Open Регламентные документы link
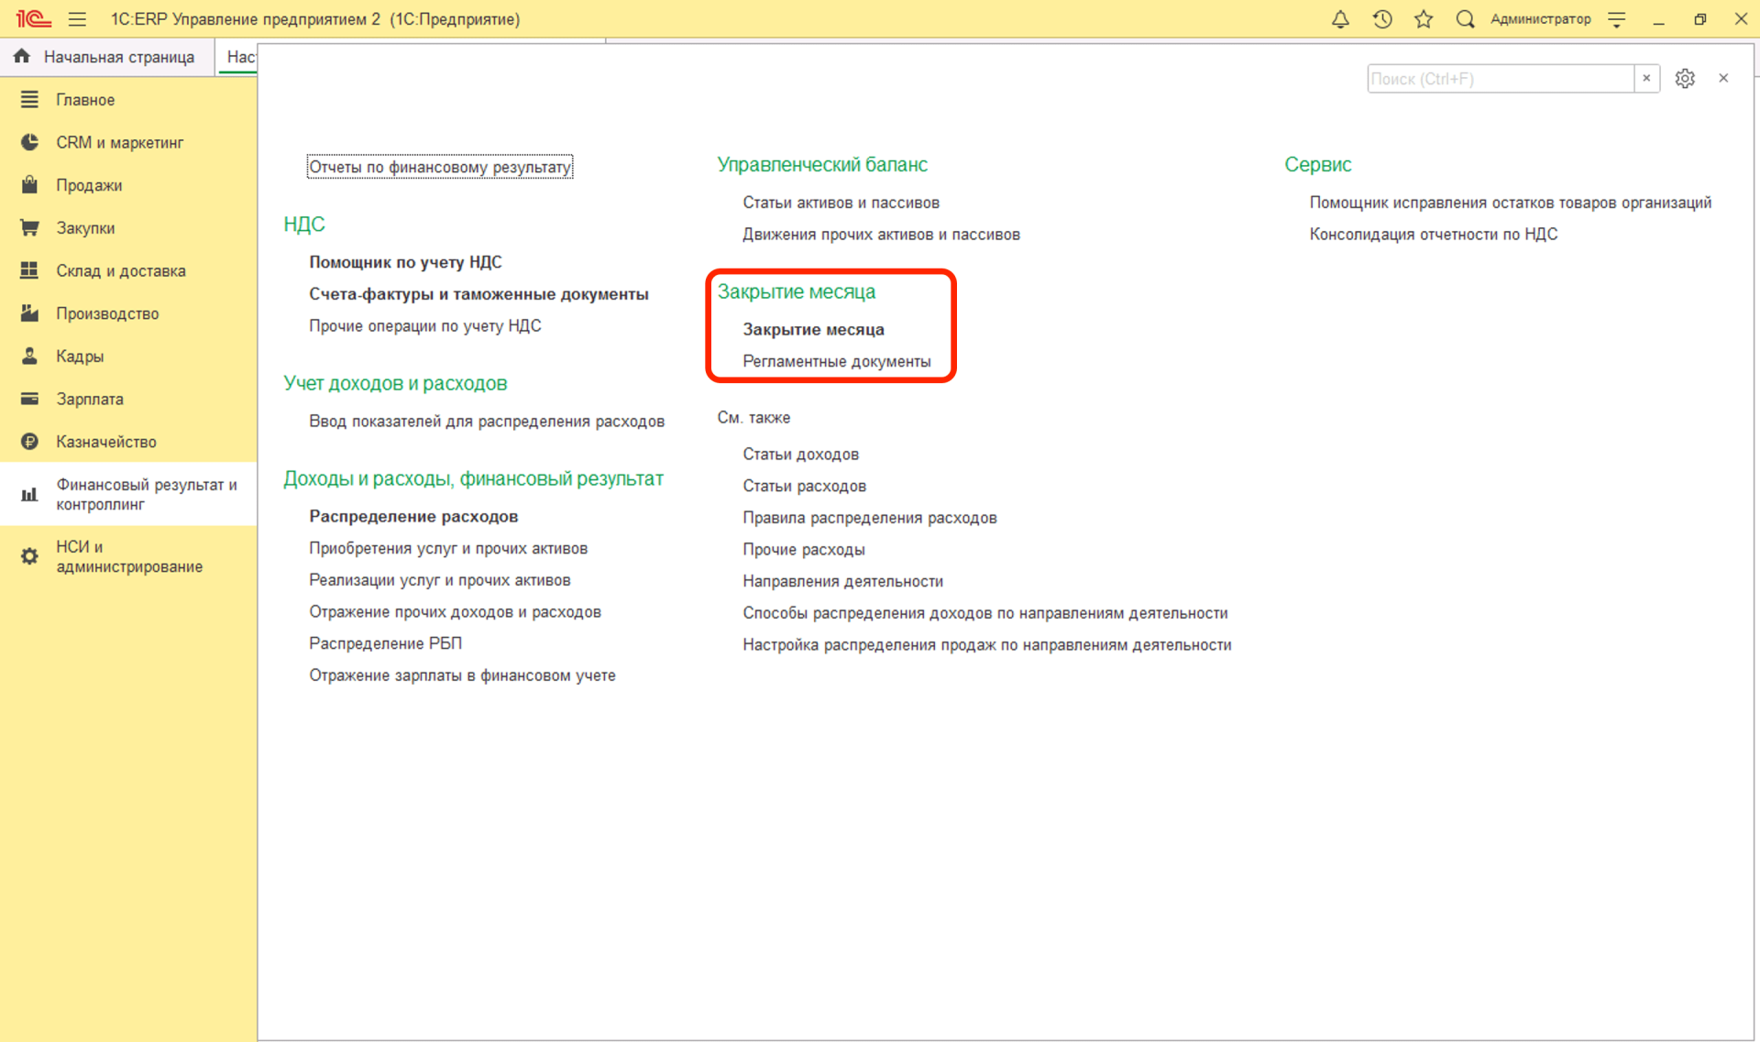 point(836,361)
